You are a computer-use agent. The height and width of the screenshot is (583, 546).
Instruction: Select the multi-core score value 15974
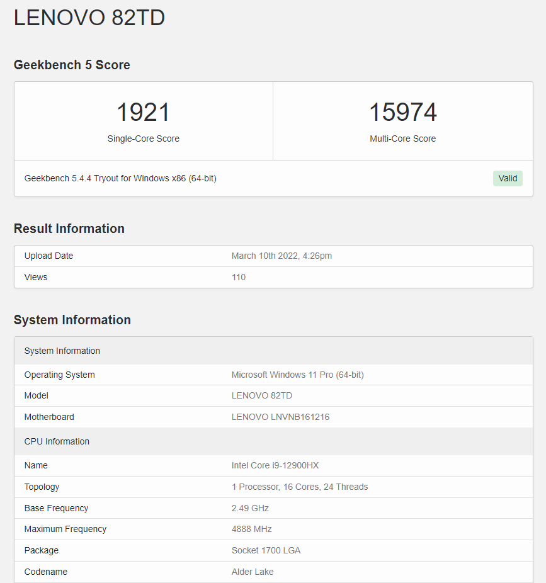[x=403, y=112]
